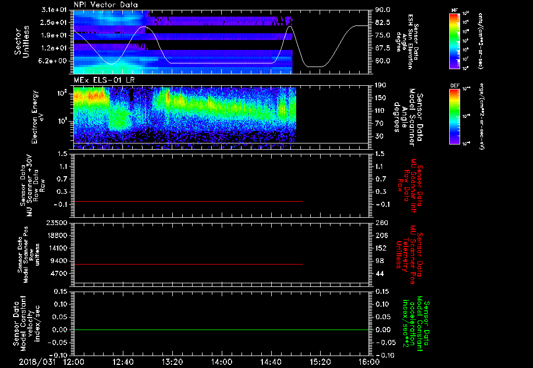This screenshot has width=533, height=368.
Task: Select the 'NPI Vector Data' panel title
Action: (x=106, y=5)
